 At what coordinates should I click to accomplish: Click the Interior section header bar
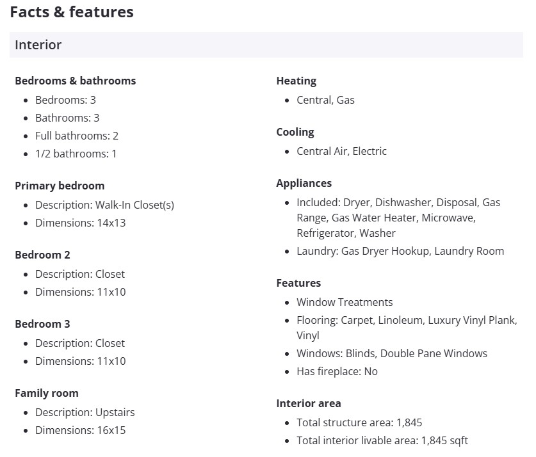(x=266, y=45)
